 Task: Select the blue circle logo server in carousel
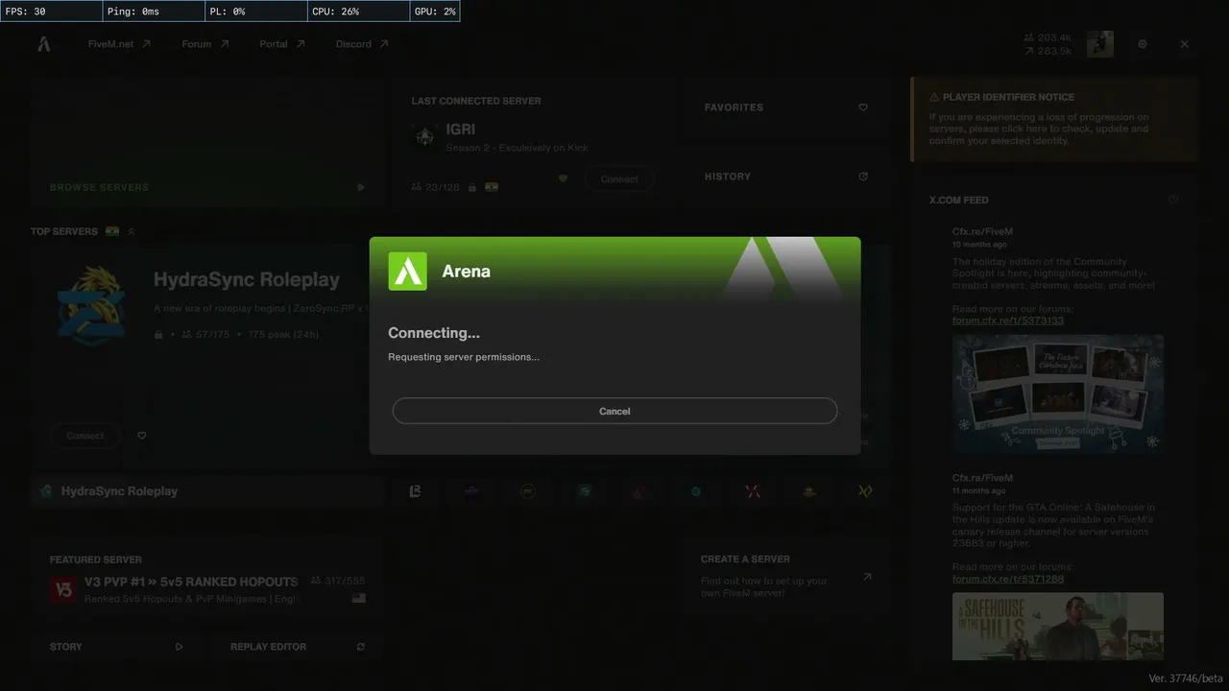(x=696, y=491)
